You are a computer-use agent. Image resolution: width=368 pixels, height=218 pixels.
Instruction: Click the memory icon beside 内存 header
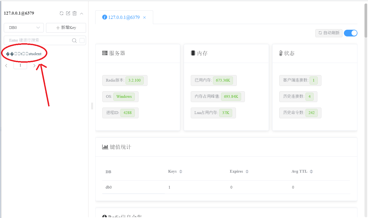pos(193,53)
